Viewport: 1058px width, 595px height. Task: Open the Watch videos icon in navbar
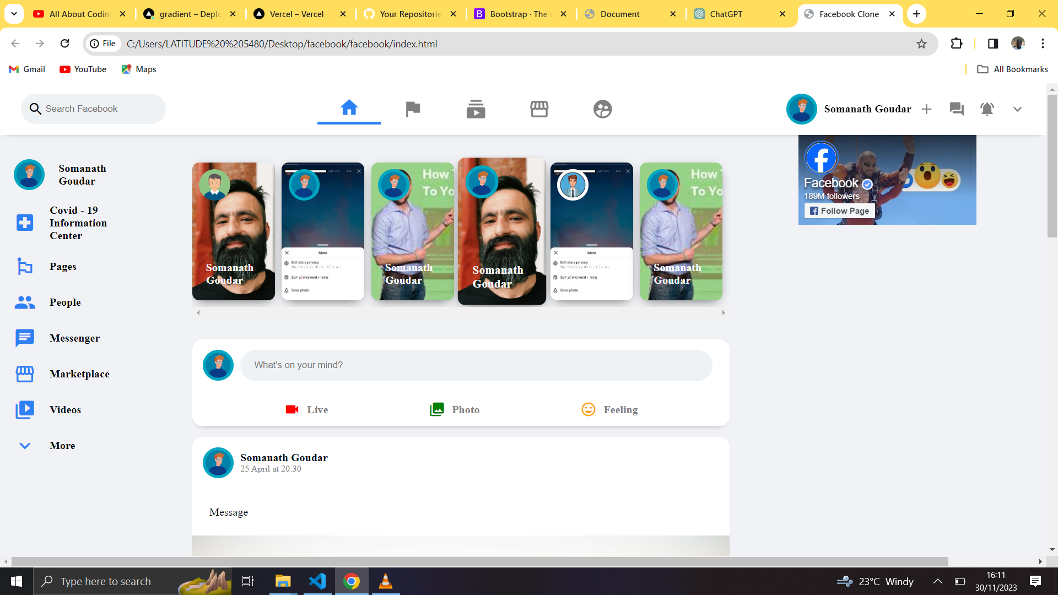[476, 109]
